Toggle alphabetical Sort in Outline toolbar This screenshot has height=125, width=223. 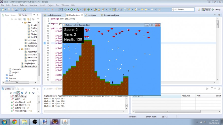(18, 93)
